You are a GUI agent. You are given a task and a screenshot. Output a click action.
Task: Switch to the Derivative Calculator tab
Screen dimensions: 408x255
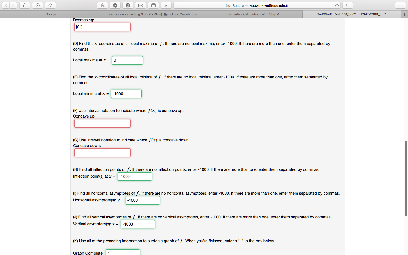[x=253, y=14]
